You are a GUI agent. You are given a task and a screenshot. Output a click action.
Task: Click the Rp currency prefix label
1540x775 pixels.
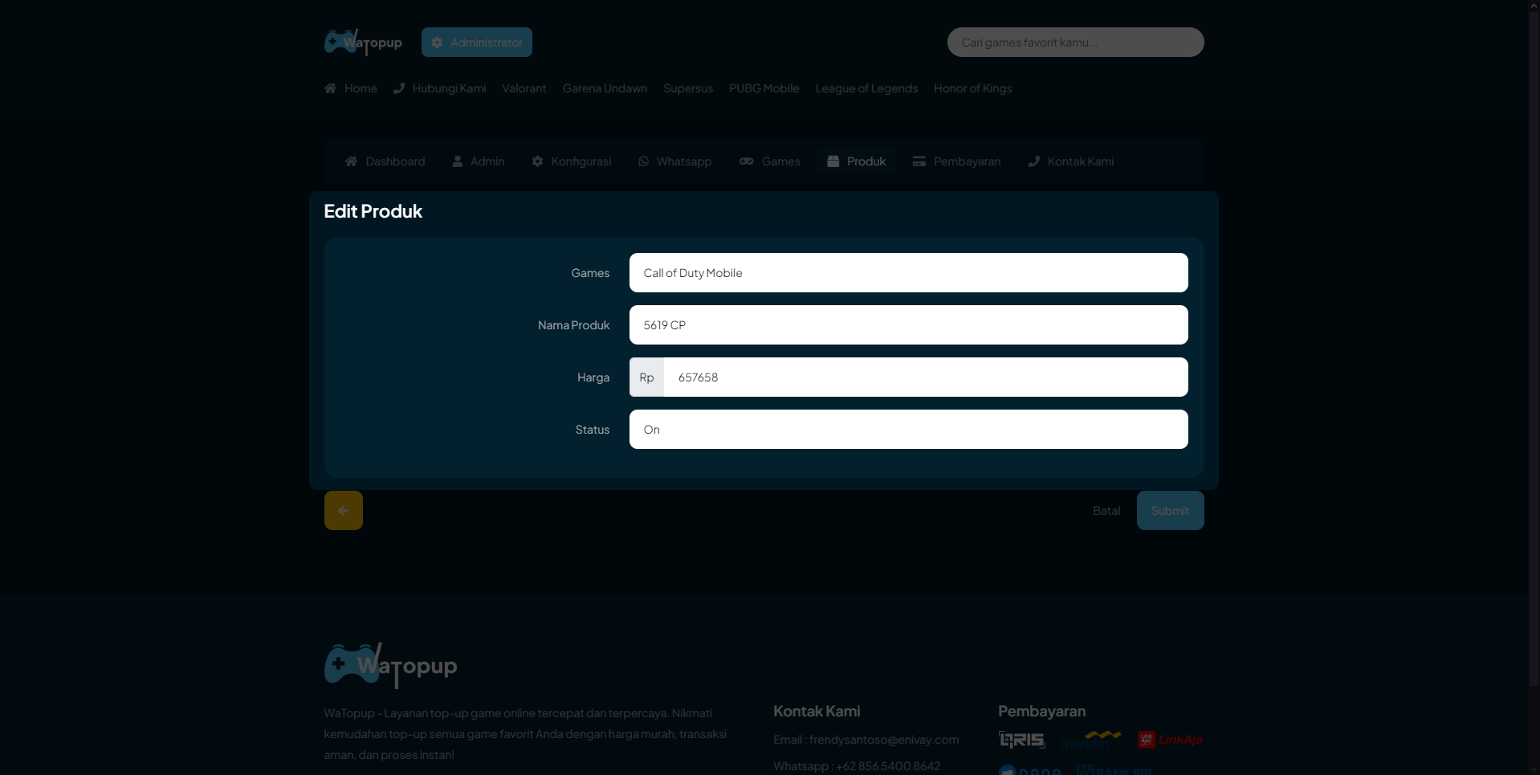[x=647, y=377]
